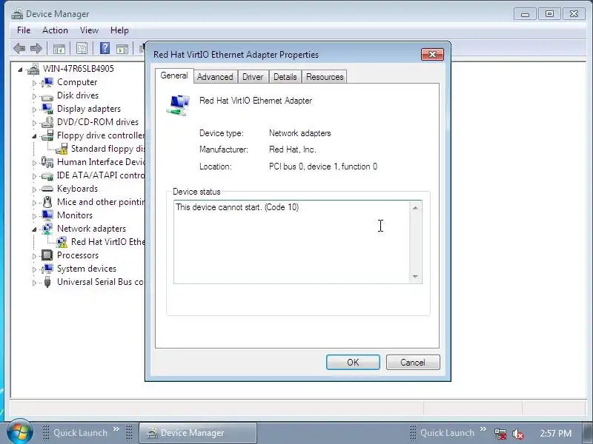Select the Human Interface Devices icon

[x=47, y=162]
